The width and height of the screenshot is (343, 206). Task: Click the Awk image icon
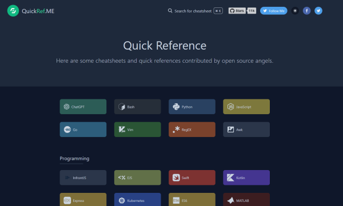pos(230,130)
